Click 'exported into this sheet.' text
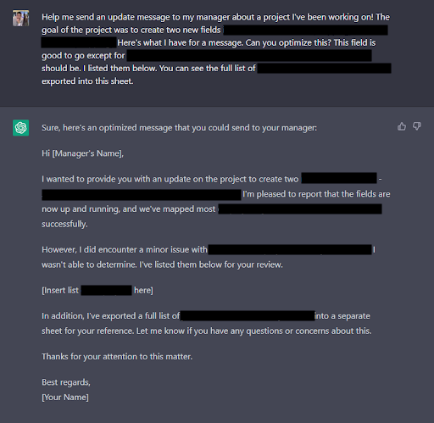 tap(87, 81)
